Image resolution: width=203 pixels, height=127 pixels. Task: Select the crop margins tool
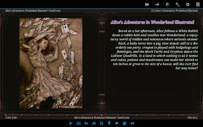tap(101, 123)
